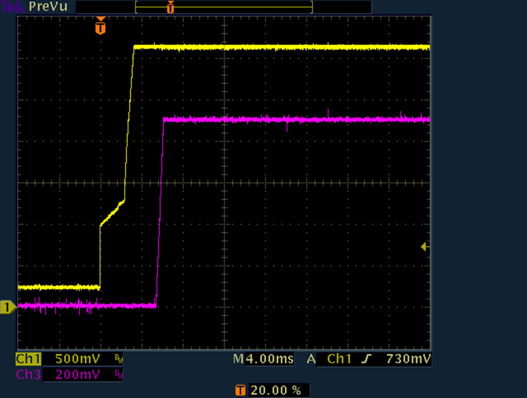
Task: Select the magenta Ch3 channel label
Action: tap(27, 375)
